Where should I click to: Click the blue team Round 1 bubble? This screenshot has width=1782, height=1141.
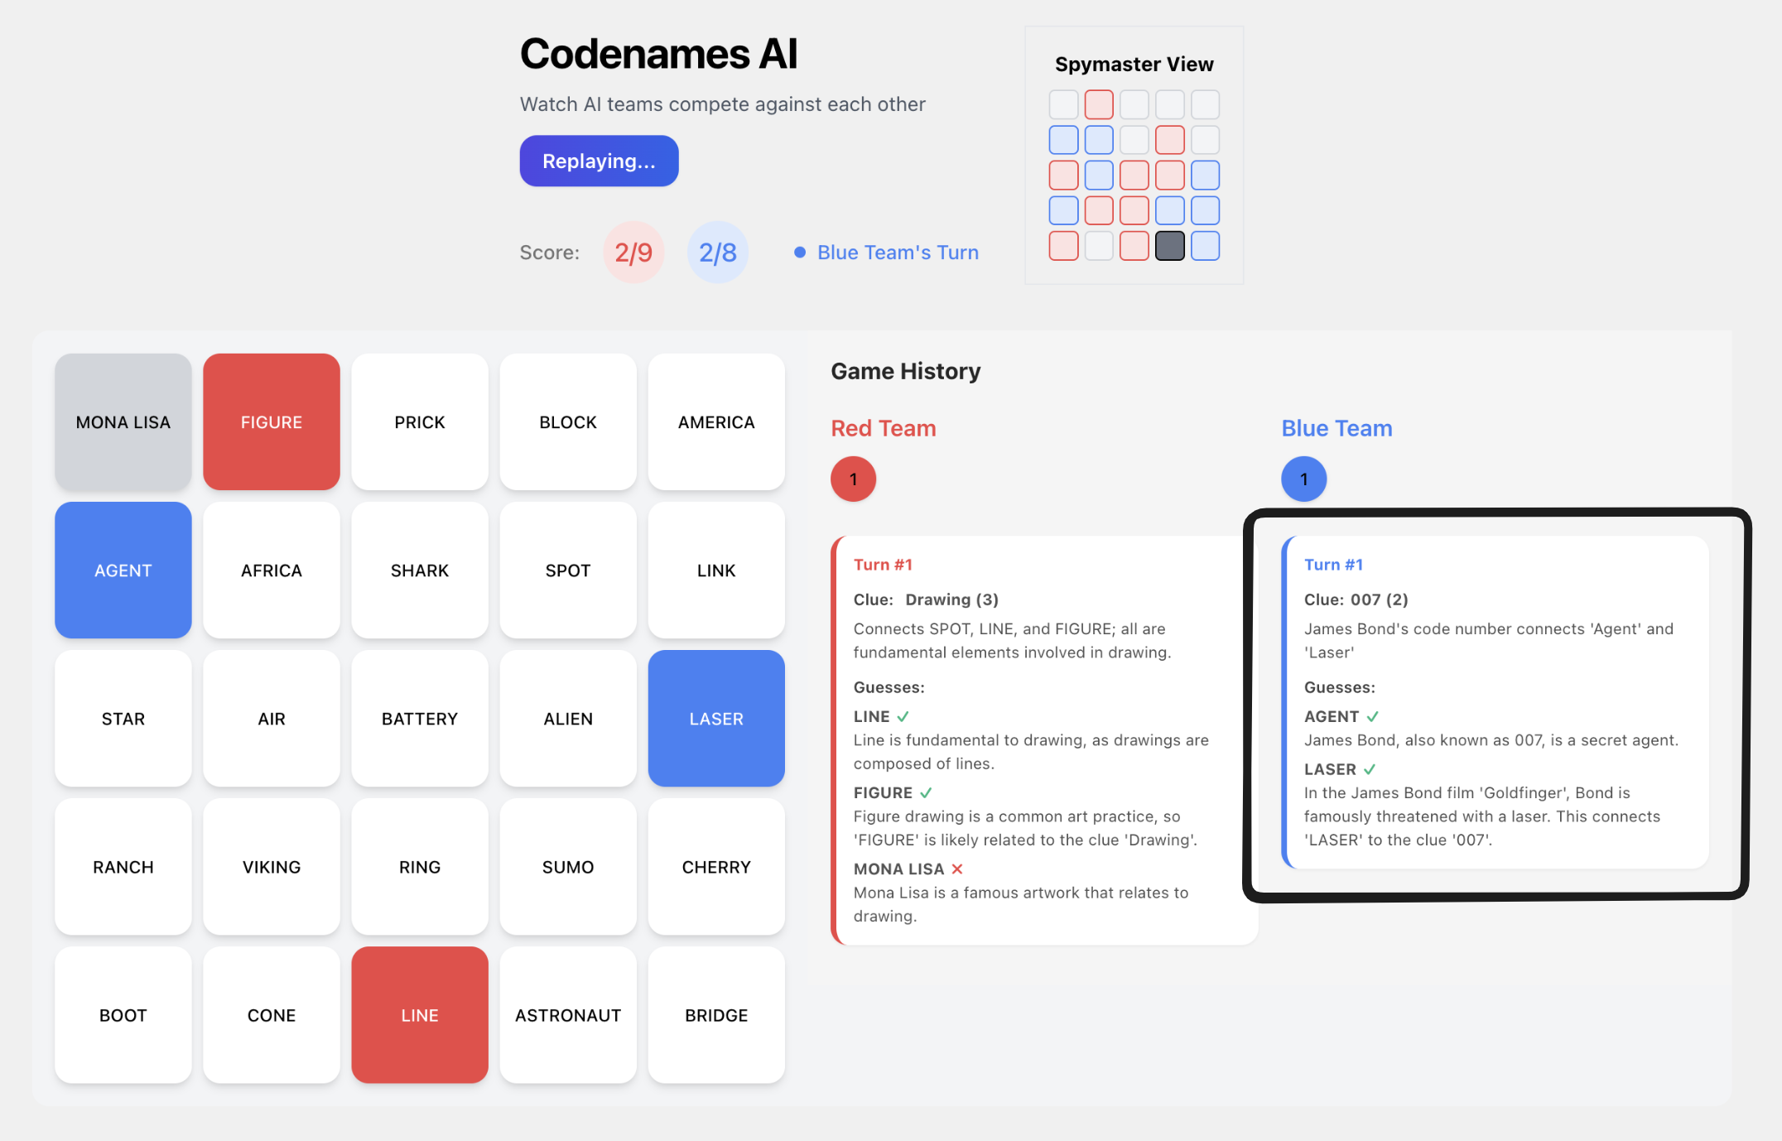click(x=1304, y=479)
